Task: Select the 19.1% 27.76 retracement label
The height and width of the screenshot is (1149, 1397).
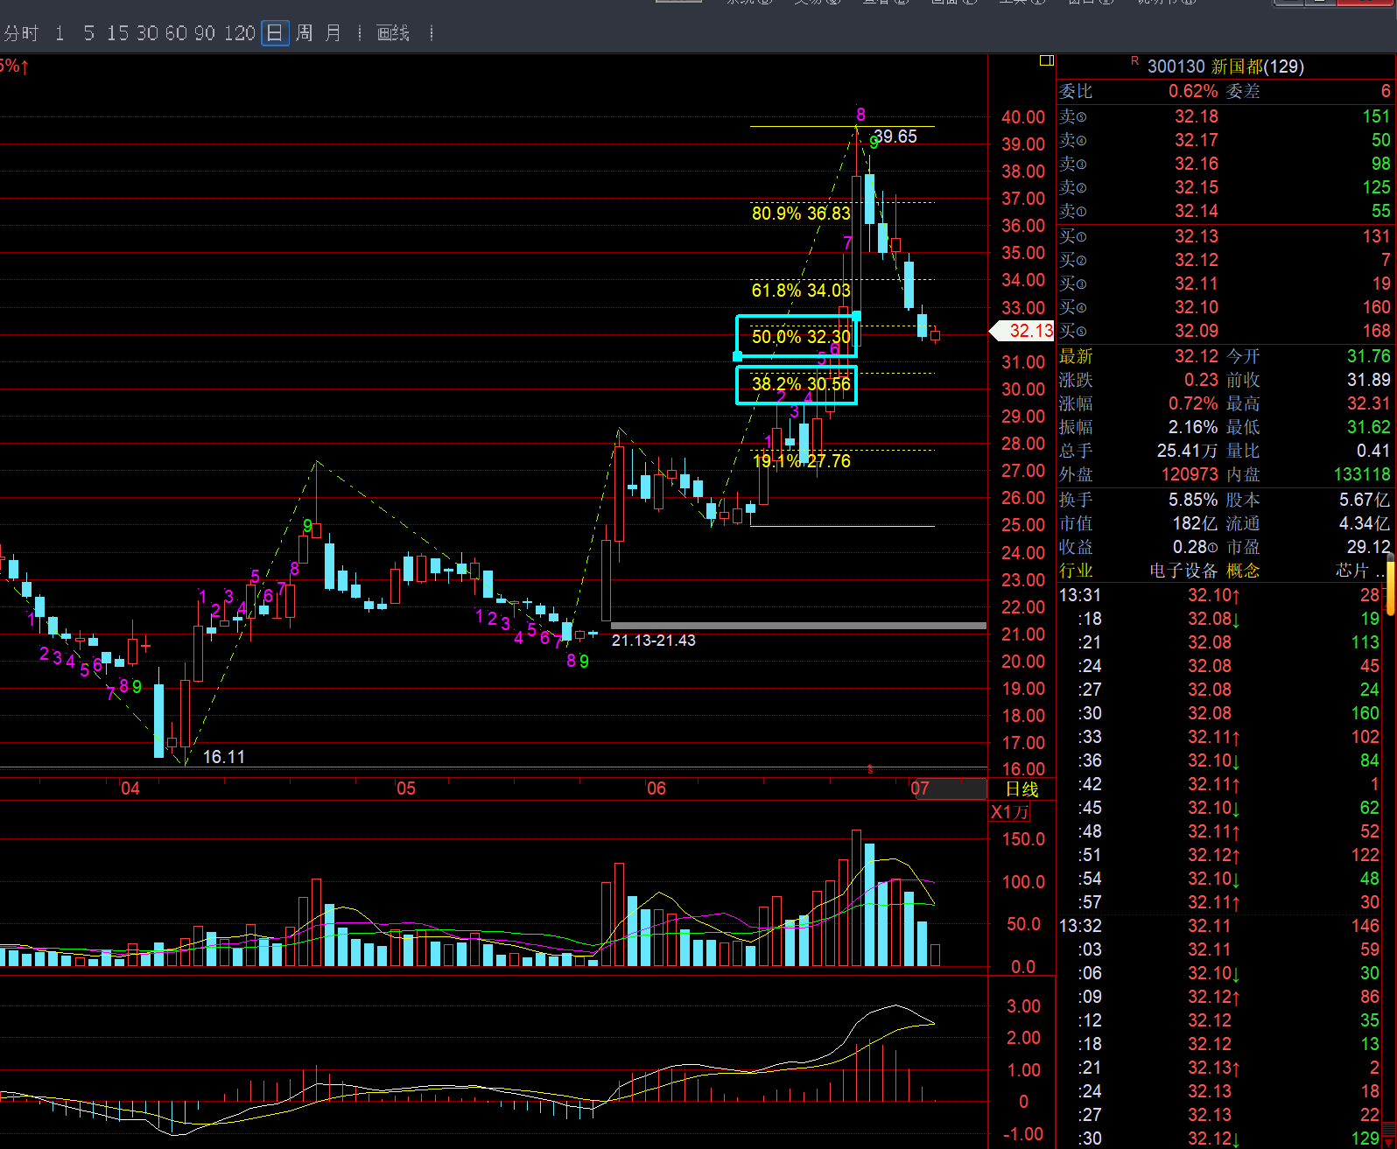Action: 801,461
